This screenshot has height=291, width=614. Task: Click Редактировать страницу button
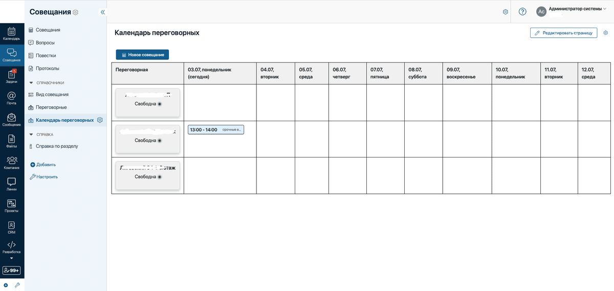[x=563, y=33]
